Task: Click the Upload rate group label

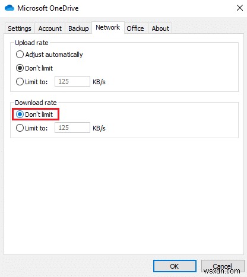Action: pos(31,43)
